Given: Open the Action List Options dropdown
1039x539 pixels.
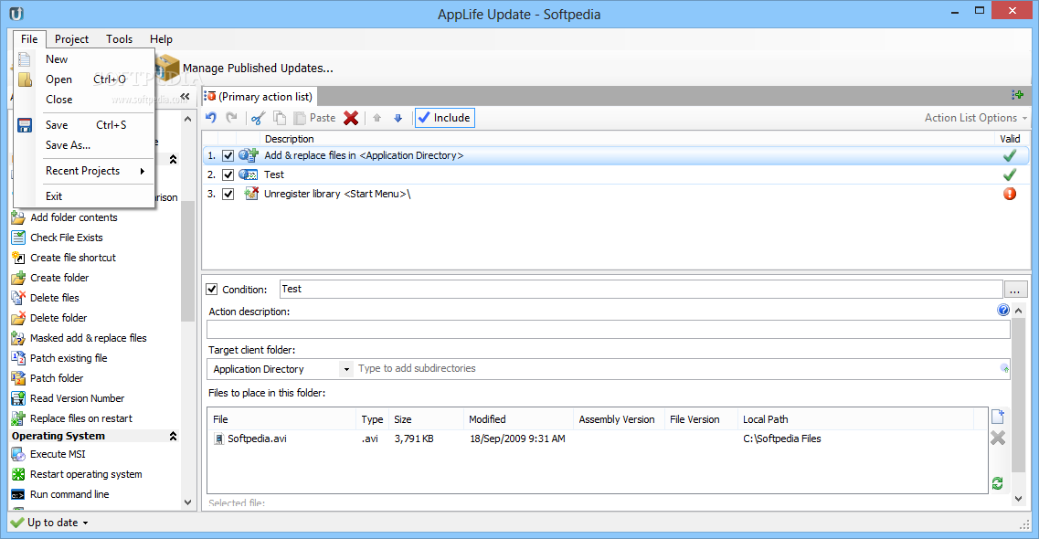Looking at the screenshot, I should tap(976, 118).
